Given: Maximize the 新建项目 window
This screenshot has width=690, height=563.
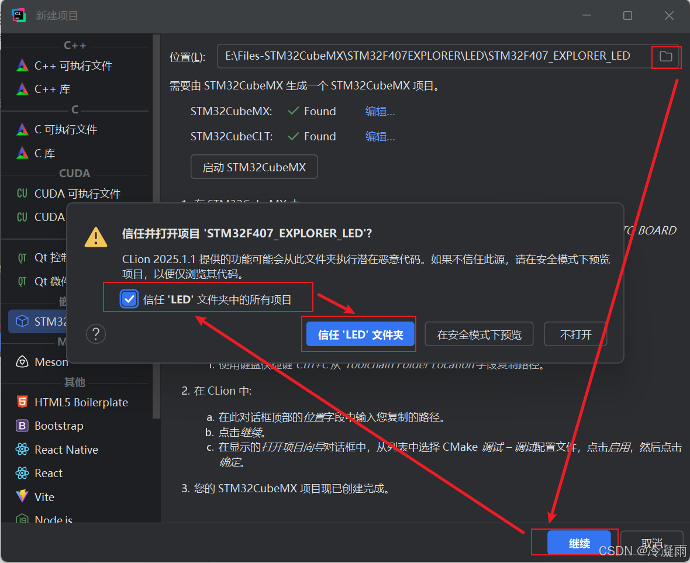Looking at the screenshot, I should pos(627,15).
